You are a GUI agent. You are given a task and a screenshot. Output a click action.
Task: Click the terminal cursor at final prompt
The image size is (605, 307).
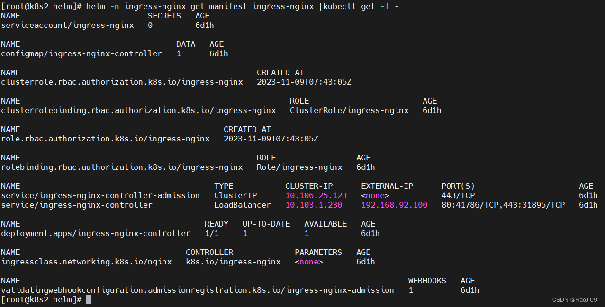tap(89, 299)
